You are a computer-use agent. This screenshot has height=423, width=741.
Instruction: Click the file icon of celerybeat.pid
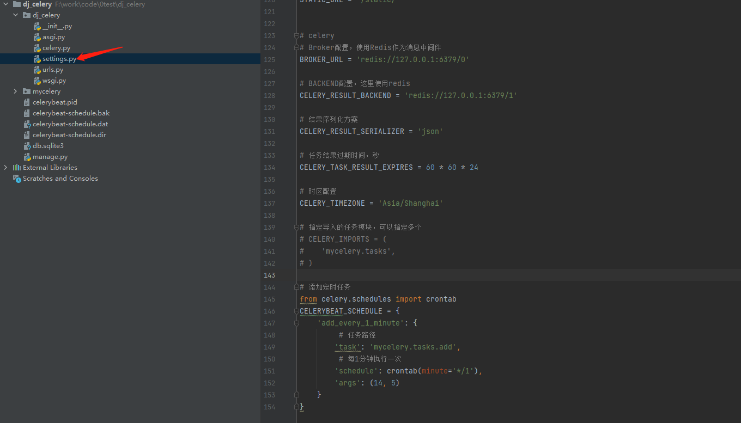[27, 102]
